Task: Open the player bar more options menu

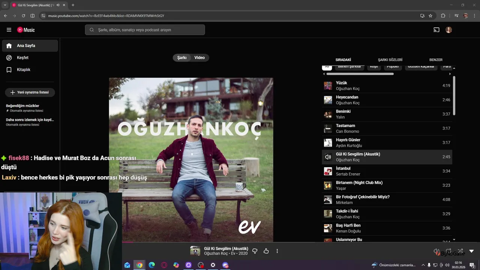Action: pos(277,251)
